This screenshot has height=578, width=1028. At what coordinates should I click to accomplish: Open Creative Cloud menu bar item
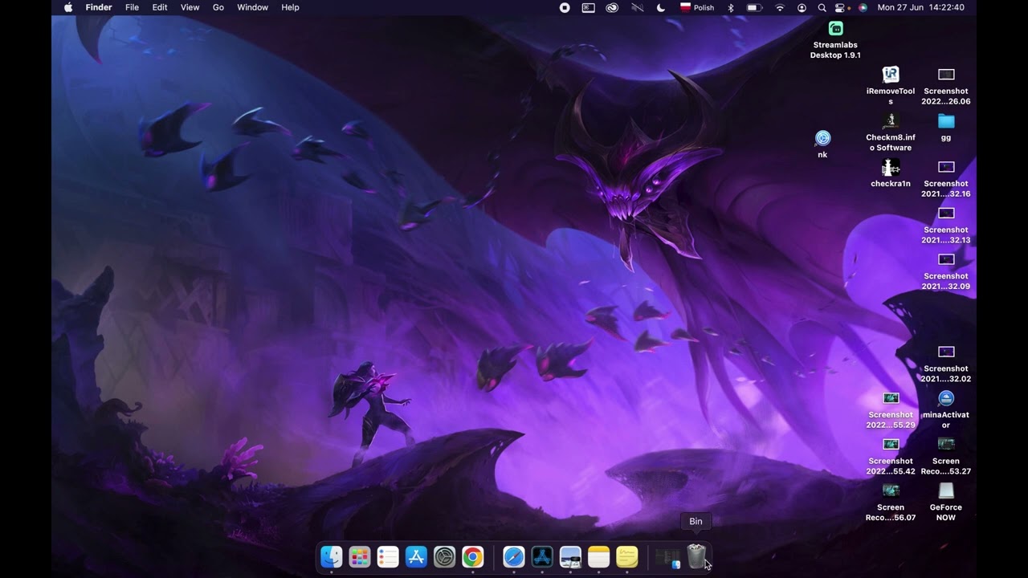point(612,7)
